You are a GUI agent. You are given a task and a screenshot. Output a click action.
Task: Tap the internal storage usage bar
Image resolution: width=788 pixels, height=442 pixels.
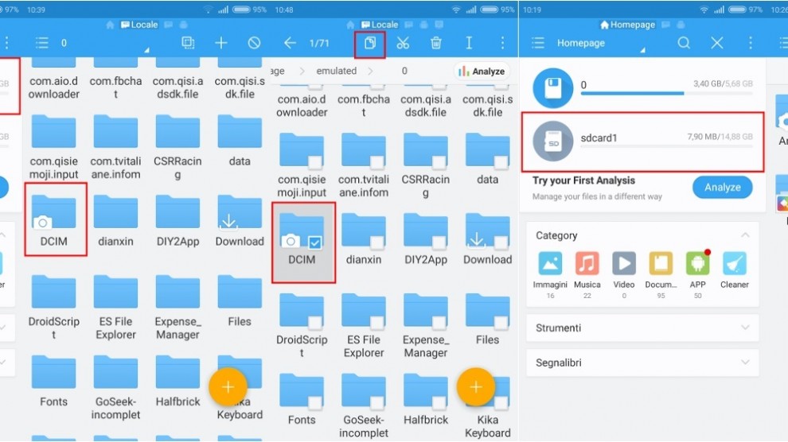coord(667,93)
